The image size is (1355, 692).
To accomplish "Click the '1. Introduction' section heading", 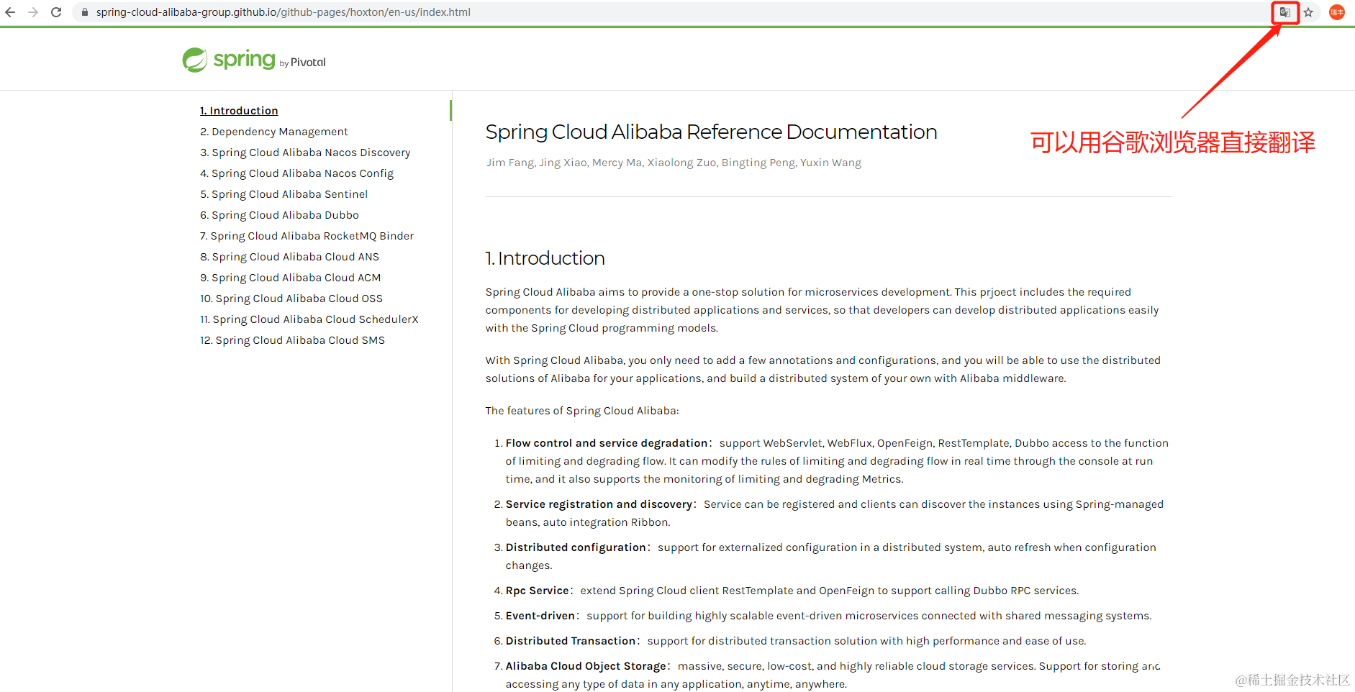I will tap(545, 258).
